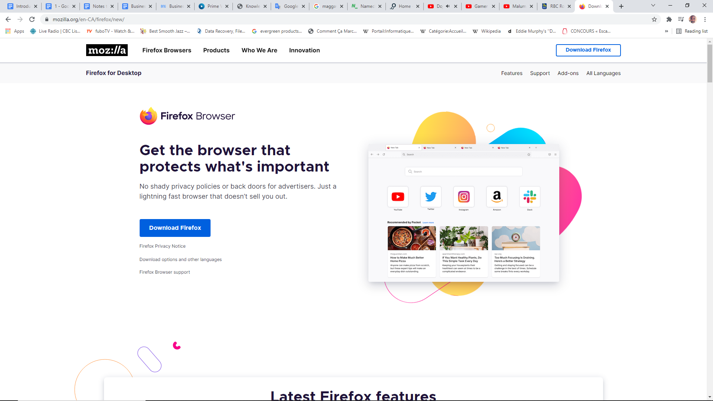Click the vertical page scrollbar thumb
The image size is (713, 401).
[710, 63]
